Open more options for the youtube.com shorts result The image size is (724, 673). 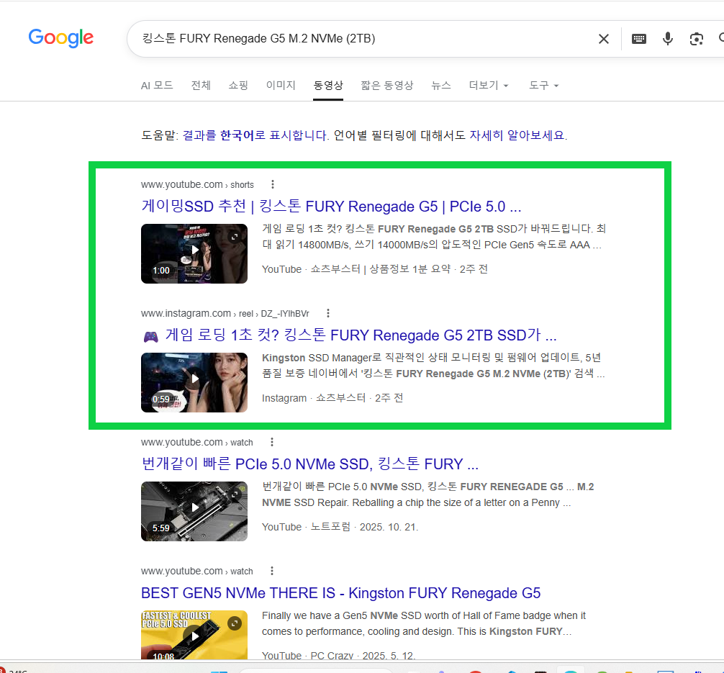273,184
